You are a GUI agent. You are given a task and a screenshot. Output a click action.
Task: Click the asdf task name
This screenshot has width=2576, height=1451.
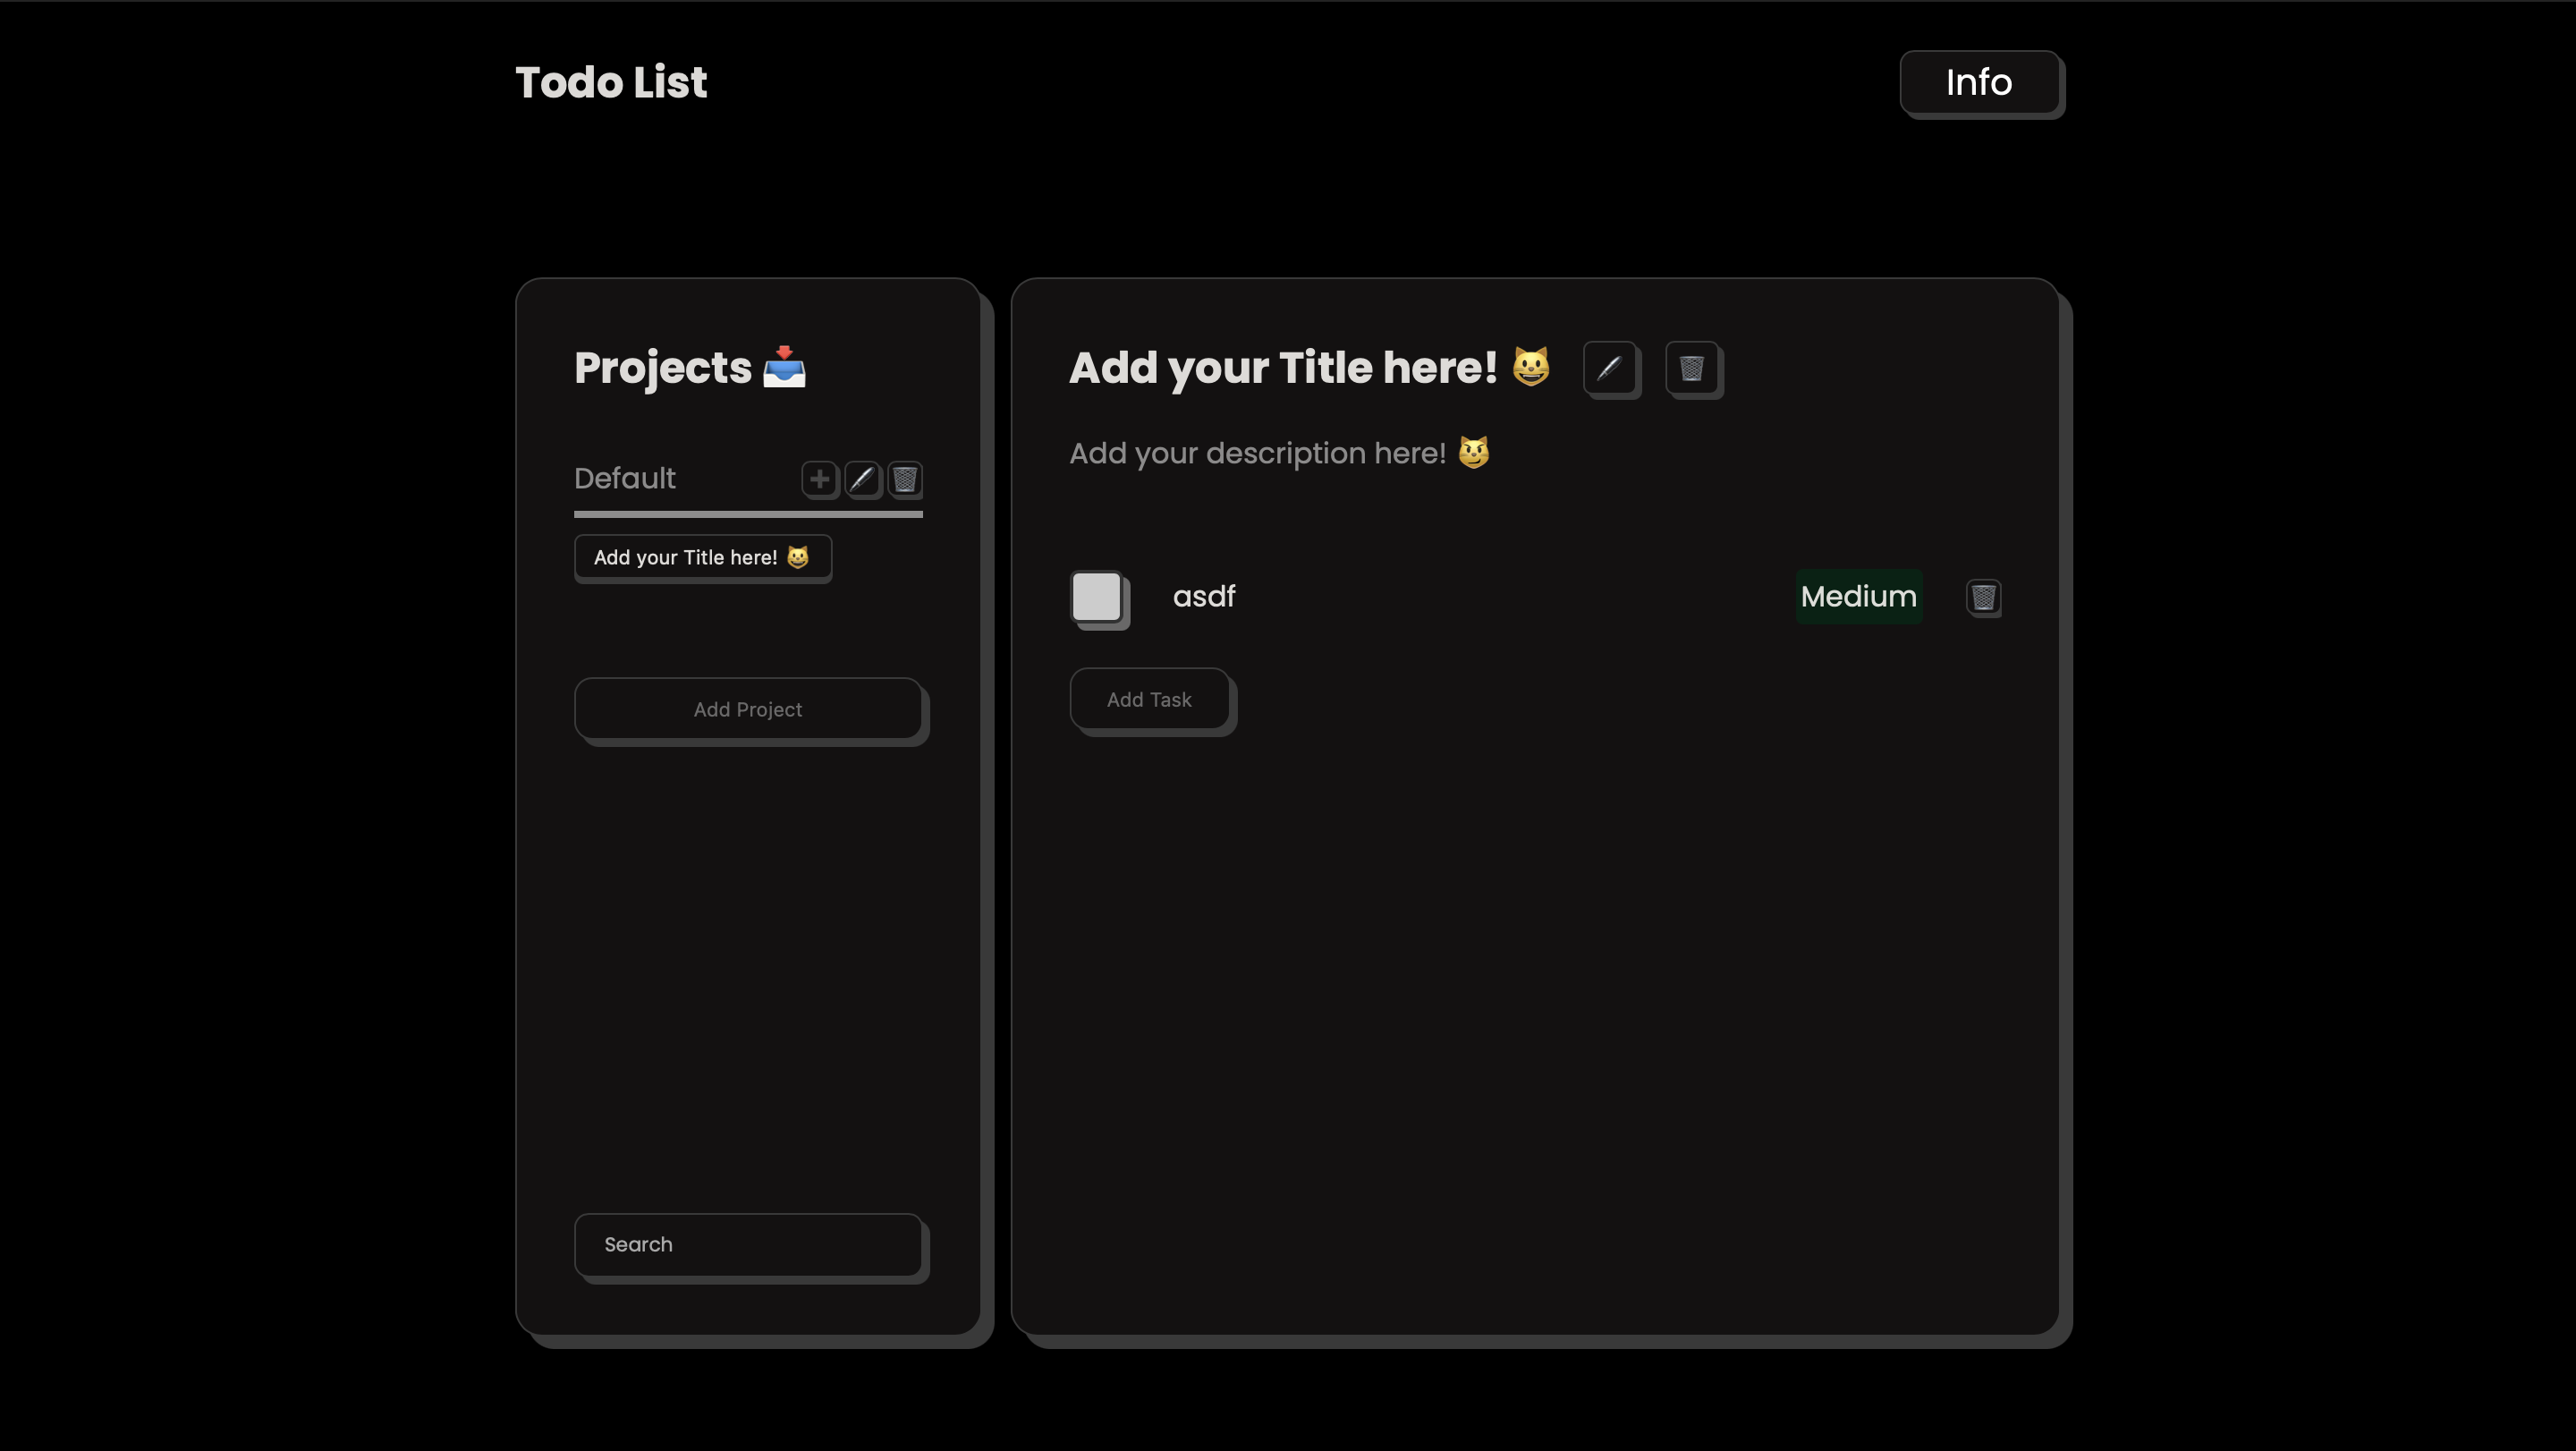point(1204,597)
